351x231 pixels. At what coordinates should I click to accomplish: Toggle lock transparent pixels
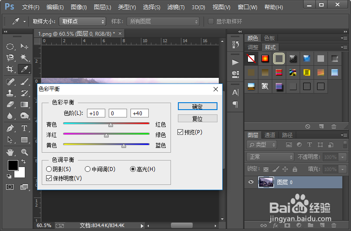point(266,169)
